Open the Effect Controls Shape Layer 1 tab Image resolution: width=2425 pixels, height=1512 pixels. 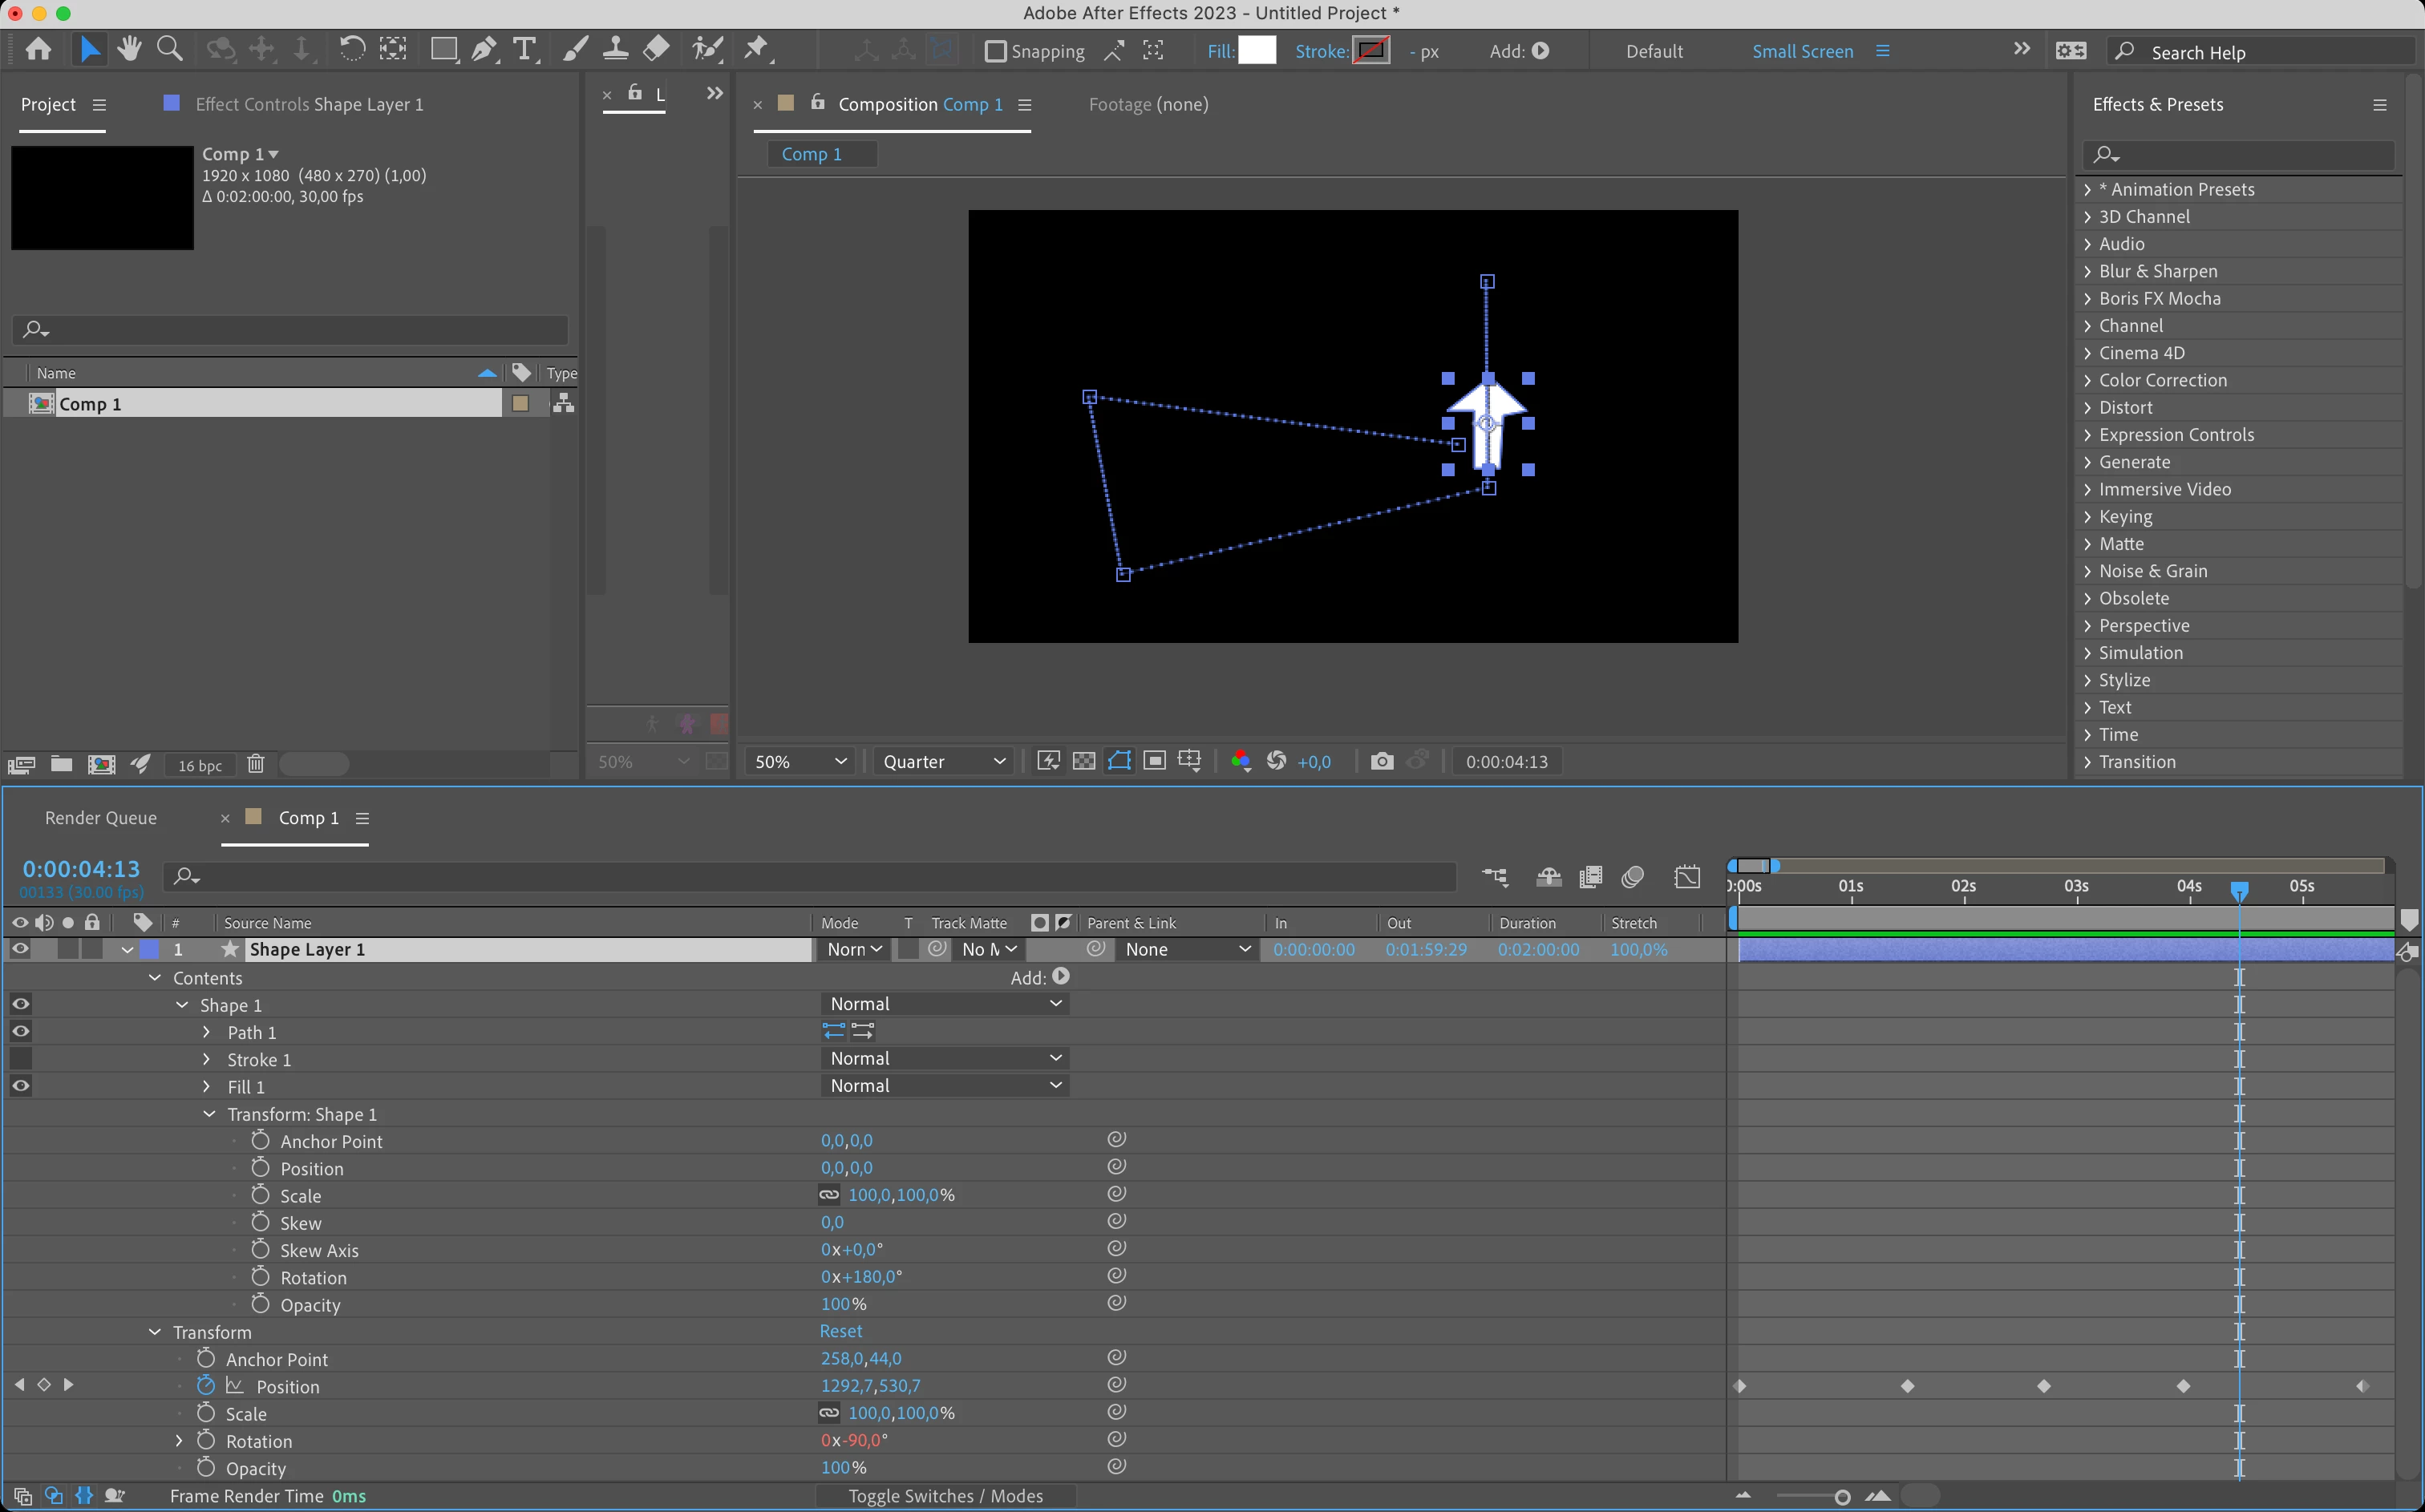click(309, 104)
